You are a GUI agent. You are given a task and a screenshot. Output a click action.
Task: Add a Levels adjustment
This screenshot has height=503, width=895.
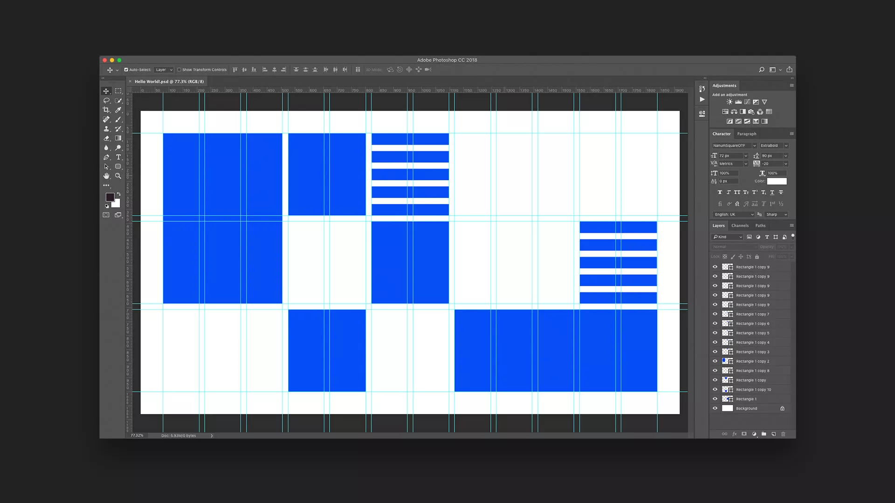tap(738, 102)
